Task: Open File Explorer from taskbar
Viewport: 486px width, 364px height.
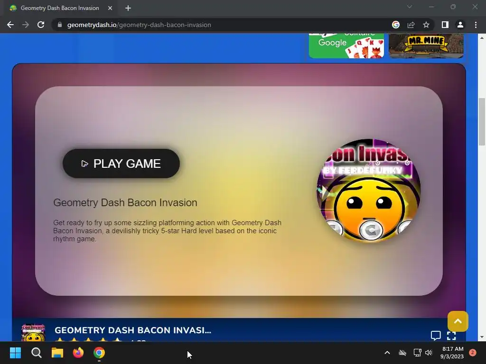Action: [57, 353]
